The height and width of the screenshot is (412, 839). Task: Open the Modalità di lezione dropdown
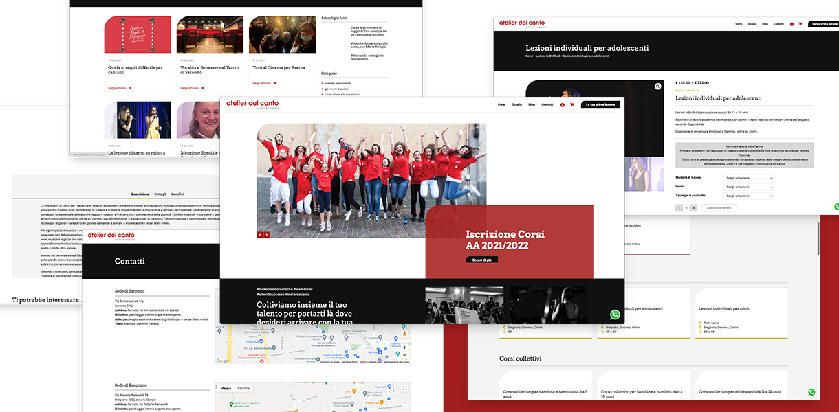(x=749, y=178)
